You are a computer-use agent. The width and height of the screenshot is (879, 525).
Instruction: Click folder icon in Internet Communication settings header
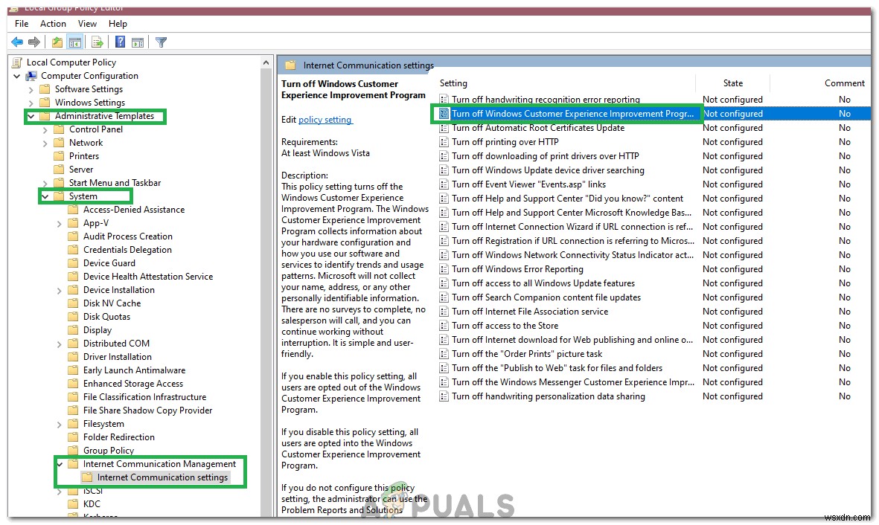click(290, 65)
